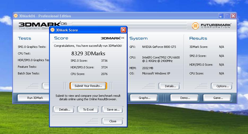The height and width of the screenshot is (134, 248).
Task: Click the CPU Test label in Tests
Action: tap(24, 53)
